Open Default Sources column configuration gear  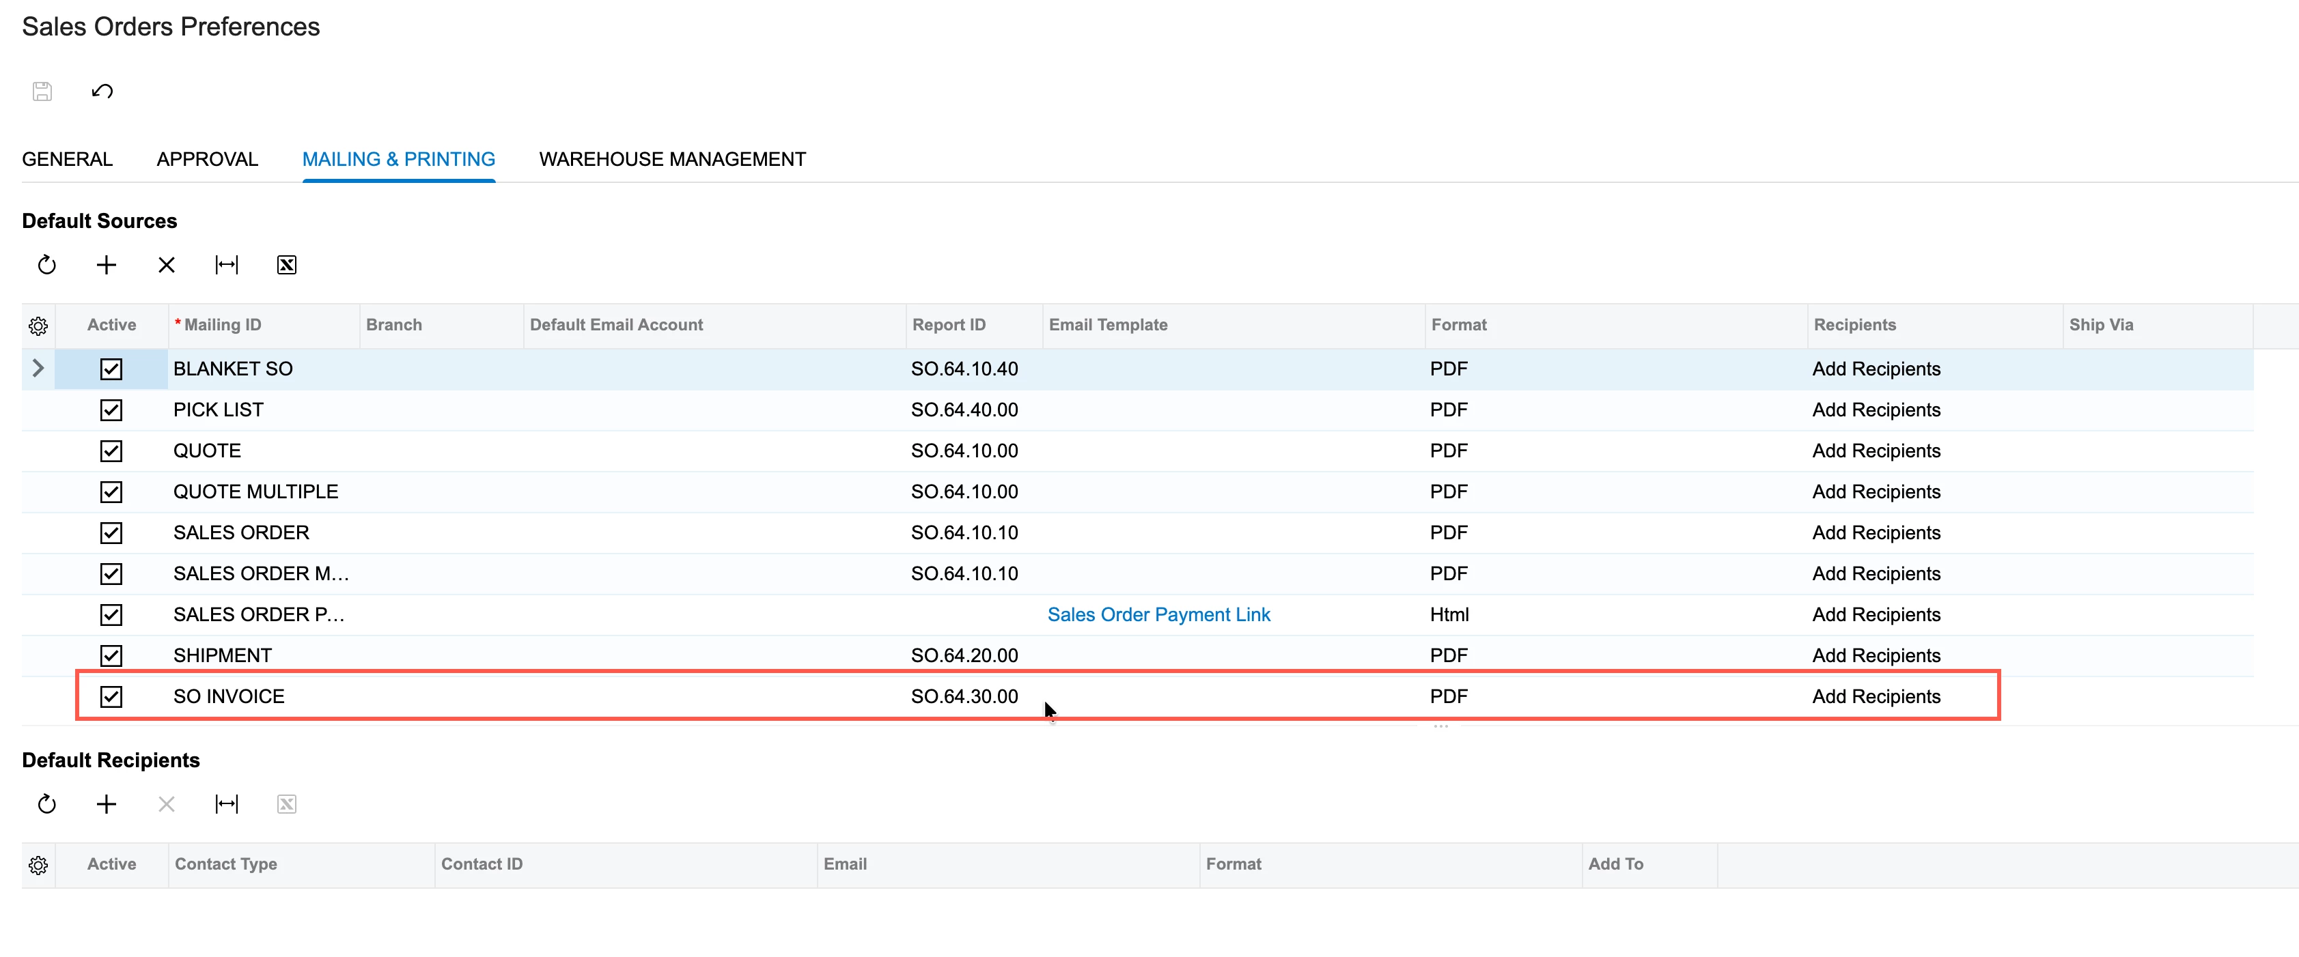[38, 326]
